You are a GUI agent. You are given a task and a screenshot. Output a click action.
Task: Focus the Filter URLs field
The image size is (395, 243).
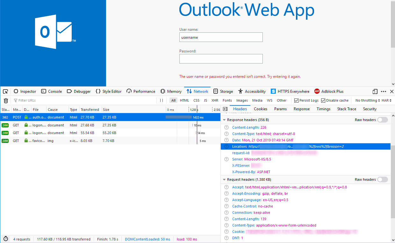point(84,100)
